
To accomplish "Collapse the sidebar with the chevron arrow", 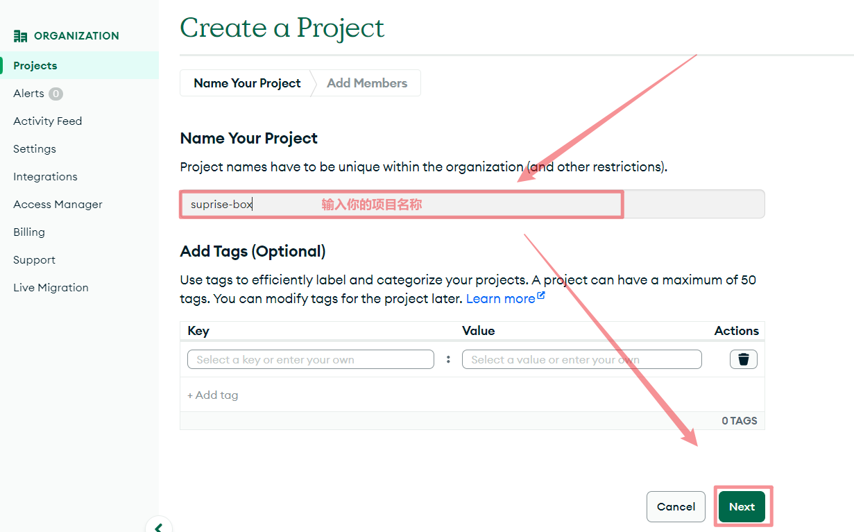I will [158, 526].
